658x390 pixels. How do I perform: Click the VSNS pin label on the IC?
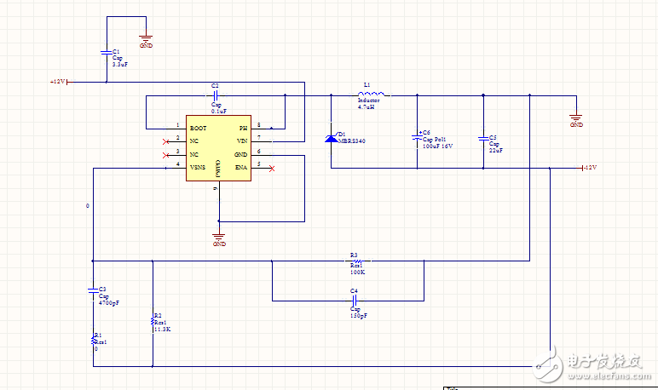point(198,167)
